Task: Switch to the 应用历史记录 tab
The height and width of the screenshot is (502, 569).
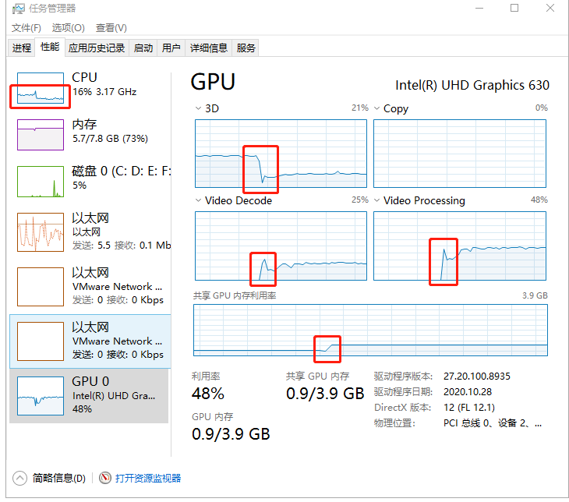Action: pyautogui.click(x=96, y=48)
